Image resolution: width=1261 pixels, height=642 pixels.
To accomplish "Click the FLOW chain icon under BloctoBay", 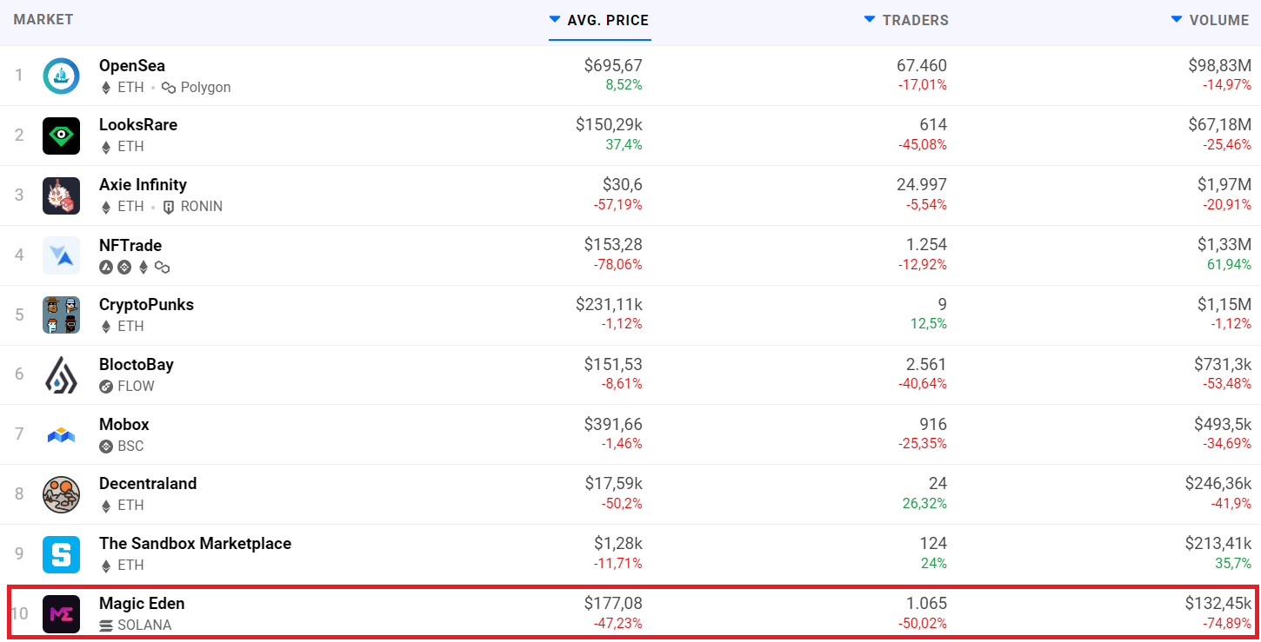I will point(106,387).
